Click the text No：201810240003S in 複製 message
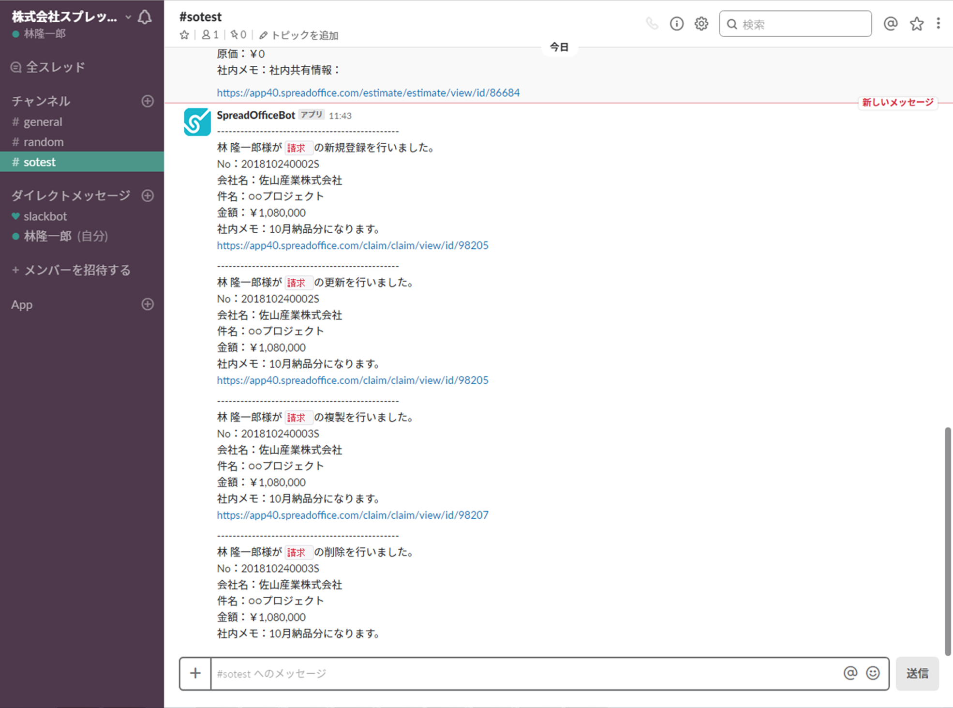The width and height of the screenshot is (953, 708). coord(268,434)
